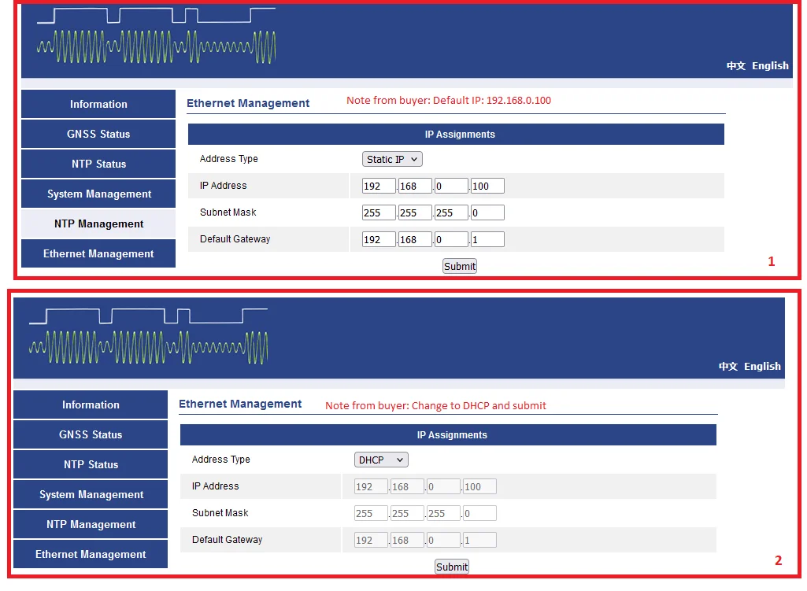Open GNSS Status in bottom panel
The height and width of the screenshot is (591, 807).
[x=91, y=434]
